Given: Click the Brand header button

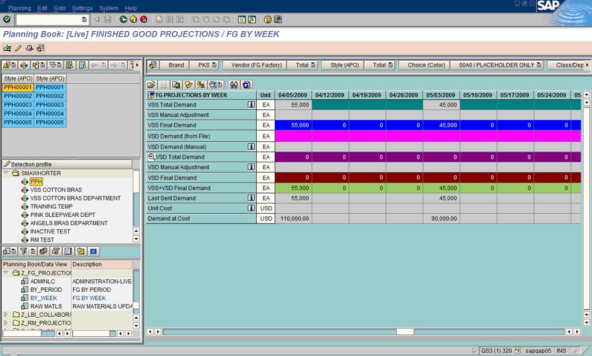Looking at the screenshot, I should click(x=176, y=65).
